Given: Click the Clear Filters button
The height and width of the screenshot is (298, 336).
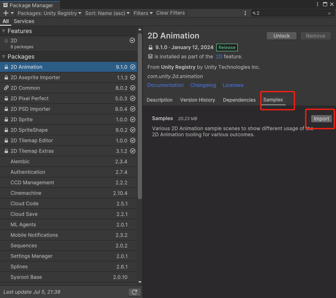Looking at the screenshot, I should 171,13.
